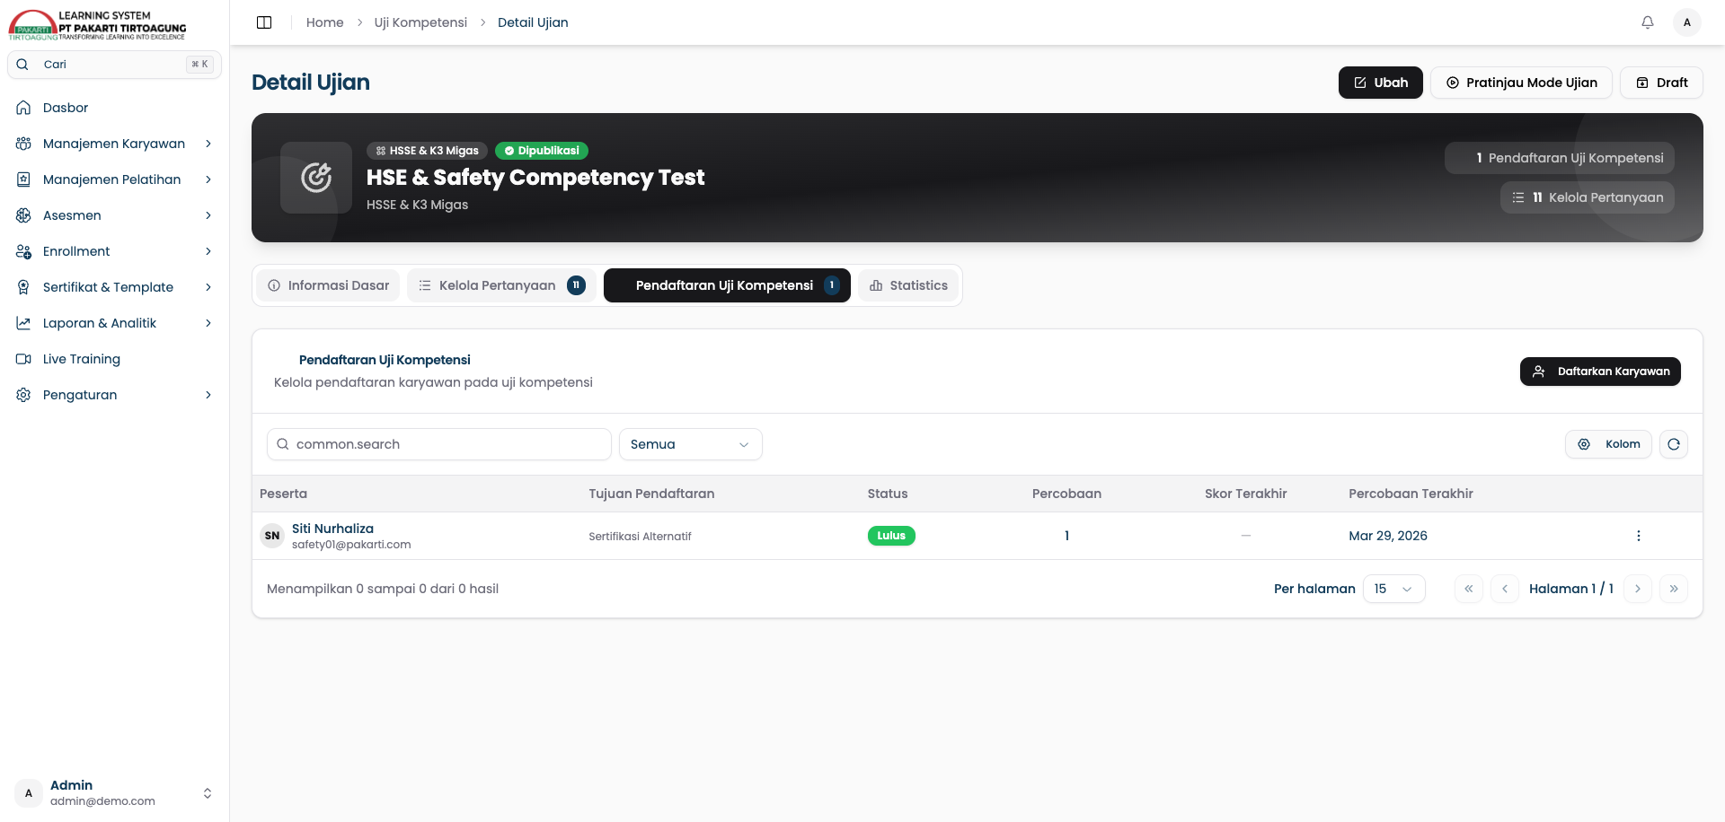The width and height of the screenshot is (1725, 822).
Task: Switch to the Statistics tab
Action: [908, 285]
